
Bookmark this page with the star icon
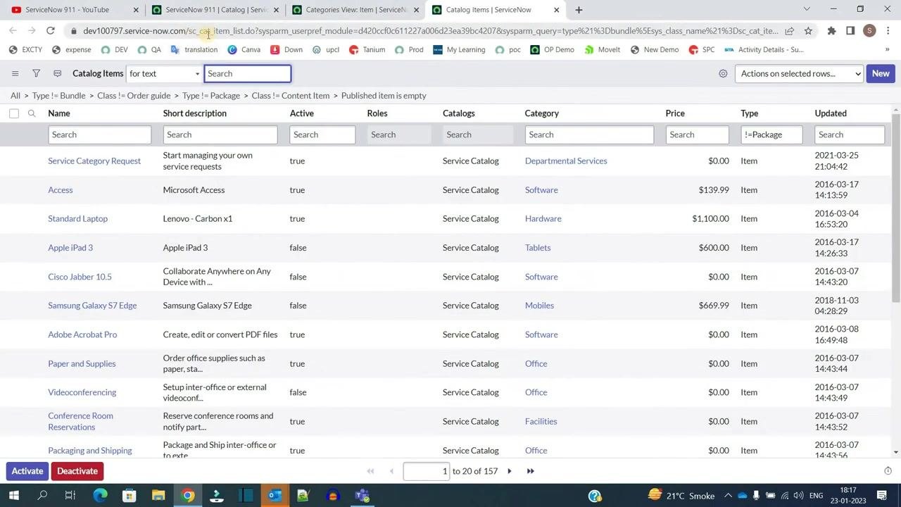pos(808,31)
